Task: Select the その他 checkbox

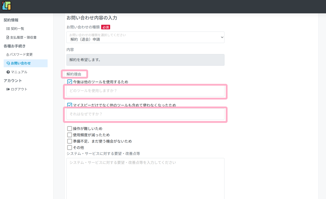Action: pyautogui.click(x=70, y=147)
